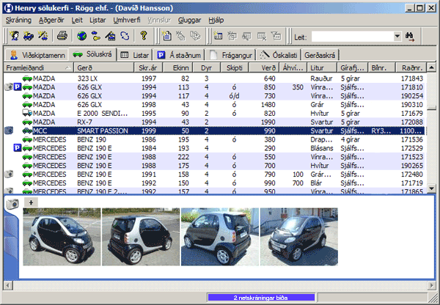Click the key icon in toolbar
The width and height of the screenshot is (440, 305).
pos(96,36)
